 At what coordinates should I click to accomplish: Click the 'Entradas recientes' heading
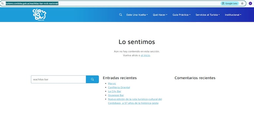(x=120, y=78)
